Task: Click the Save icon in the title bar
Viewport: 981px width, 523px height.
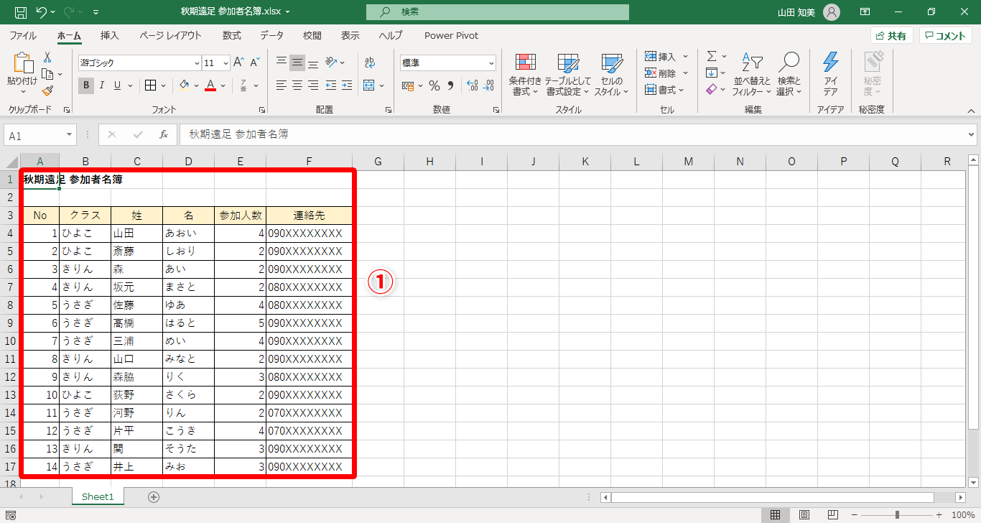Action: point(21,12)
